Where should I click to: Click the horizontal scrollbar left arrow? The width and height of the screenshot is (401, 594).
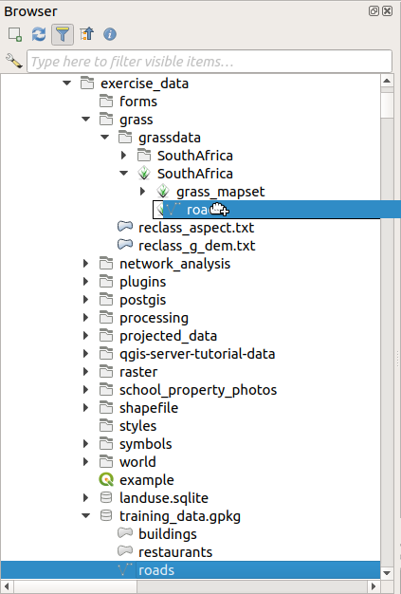tap(7, 586)
